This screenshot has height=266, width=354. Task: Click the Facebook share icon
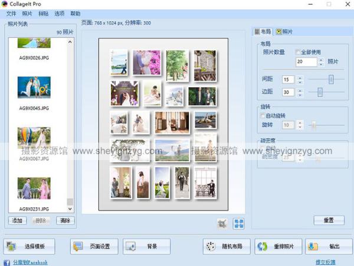[6, 262]
